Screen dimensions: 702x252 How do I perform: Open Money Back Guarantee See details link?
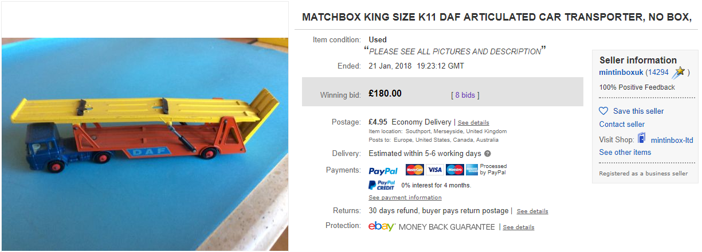pos(518,227)
